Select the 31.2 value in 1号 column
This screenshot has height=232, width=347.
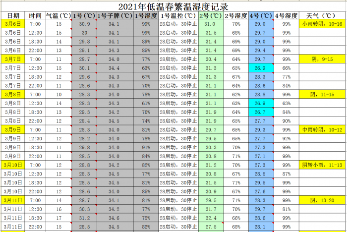[x=84, y=218]
